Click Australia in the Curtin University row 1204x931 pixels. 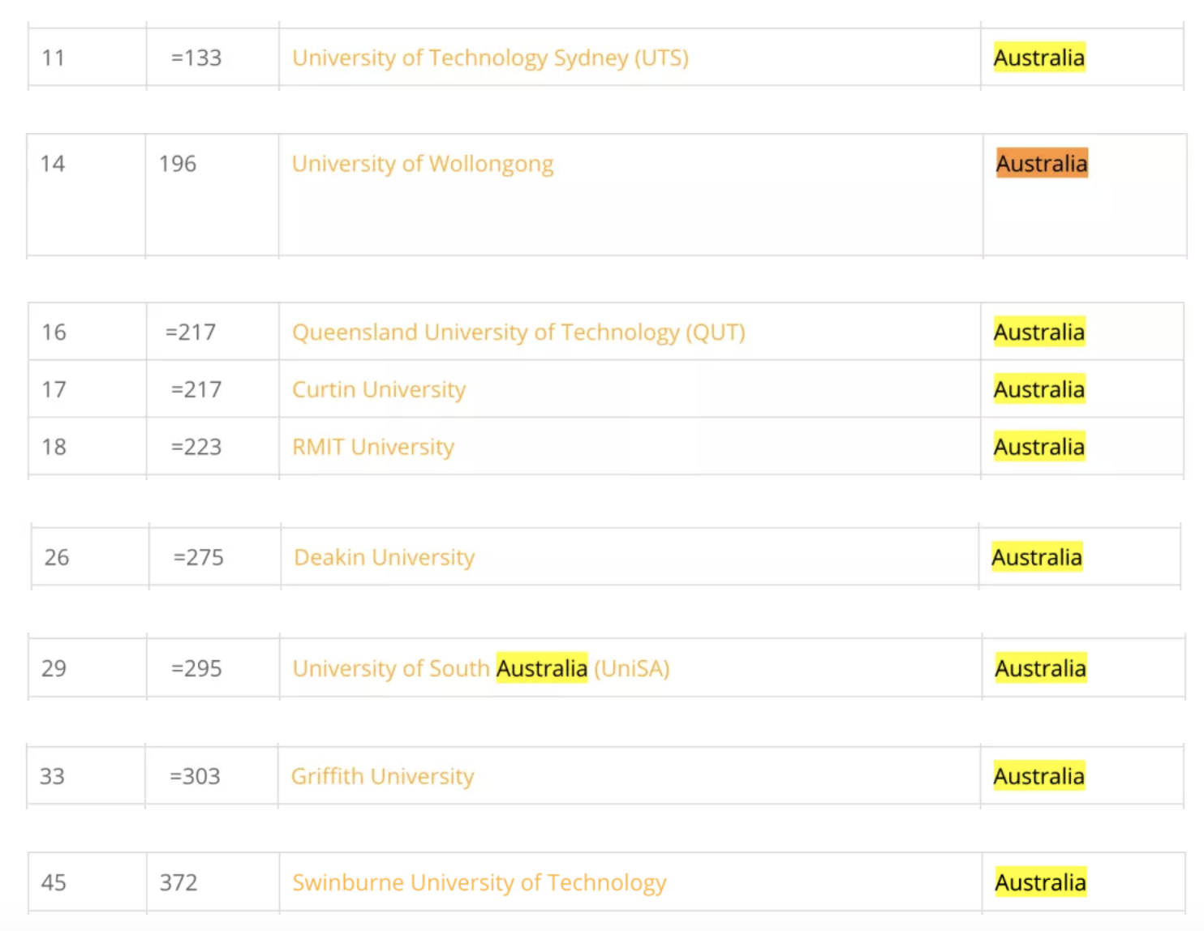tap(1039, 390)
